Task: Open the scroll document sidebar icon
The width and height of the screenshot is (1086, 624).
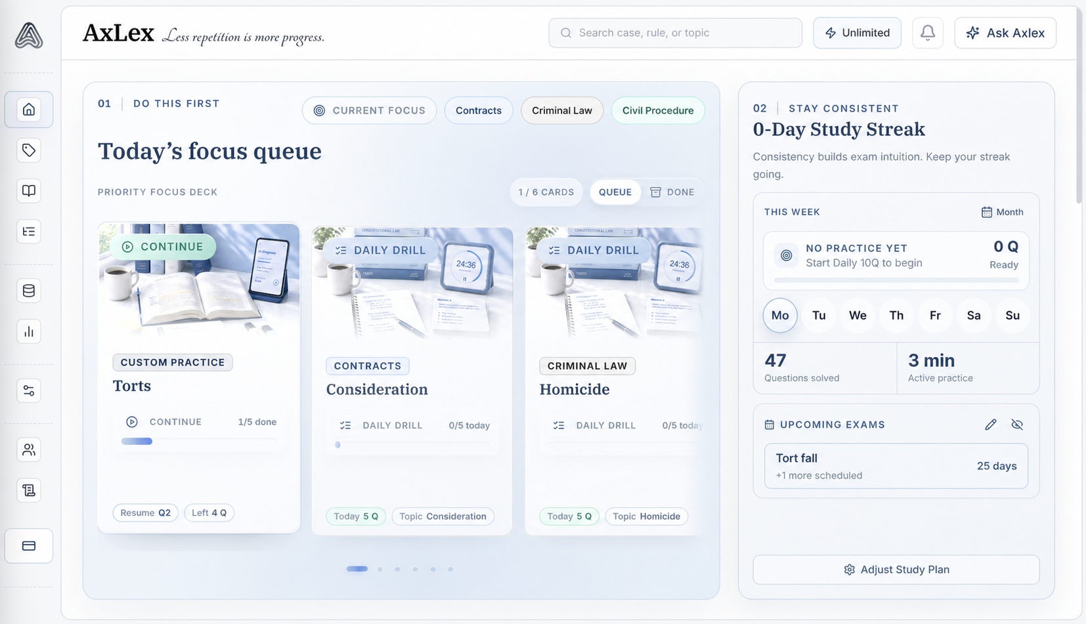Action: click(29, 490)
